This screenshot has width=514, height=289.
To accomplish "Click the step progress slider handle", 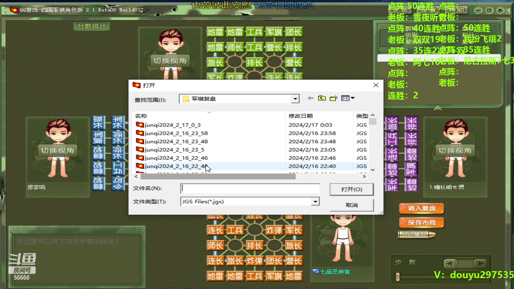I will pyautogui.click(x=398, y=277).
